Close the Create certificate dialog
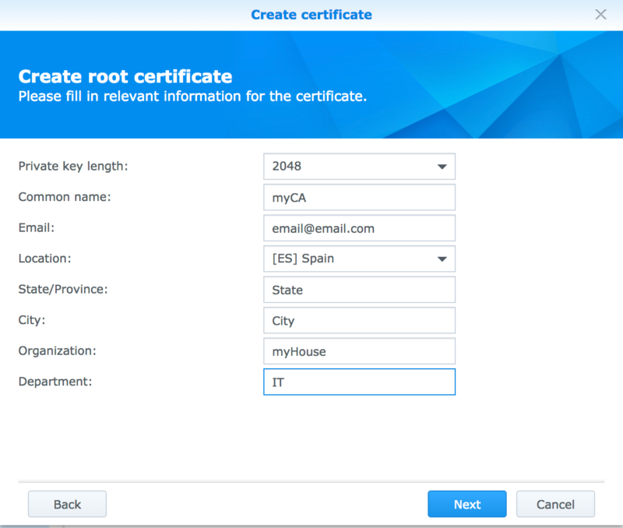 tap(600, 15)
